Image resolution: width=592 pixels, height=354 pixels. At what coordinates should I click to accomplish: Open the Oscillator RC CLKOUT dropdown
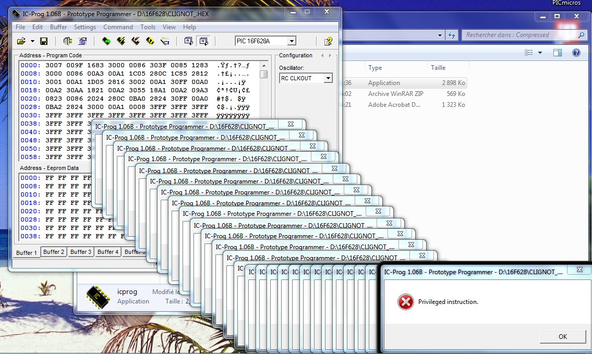click(328, 78)
